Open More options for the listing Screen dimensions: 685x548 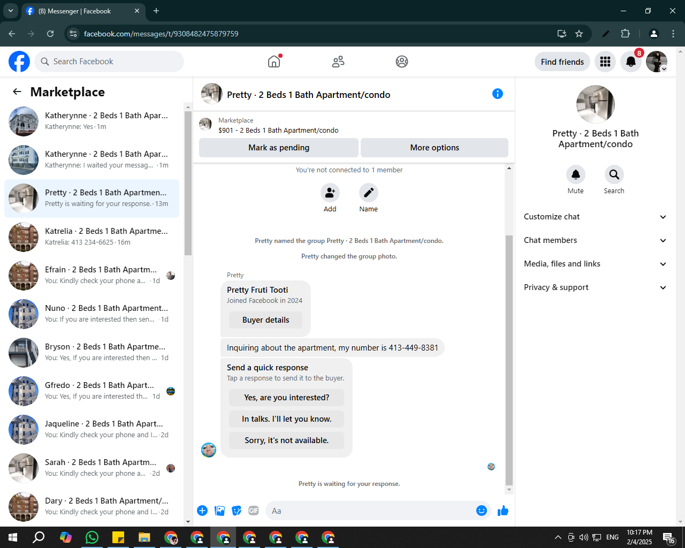(x=435, y=148)
